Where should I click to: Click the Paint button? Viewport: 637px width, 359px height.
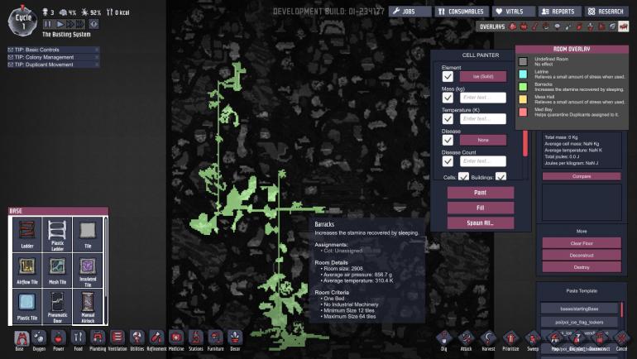click(480, 192)
